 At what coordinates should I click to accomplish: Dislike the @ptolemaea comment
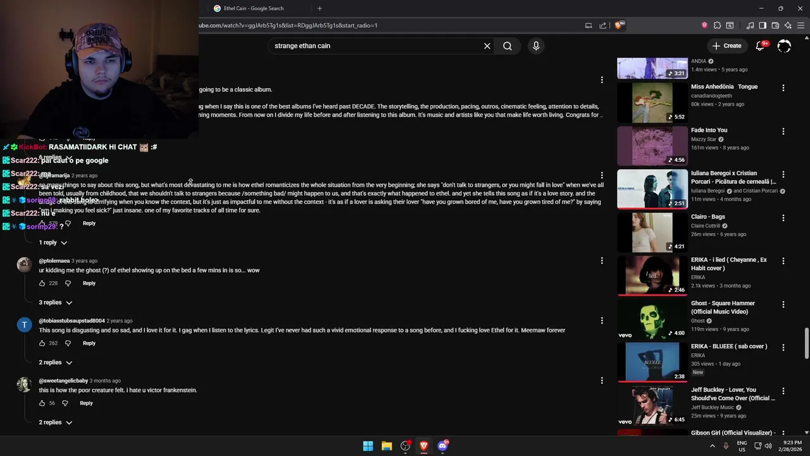pos(68,283)
